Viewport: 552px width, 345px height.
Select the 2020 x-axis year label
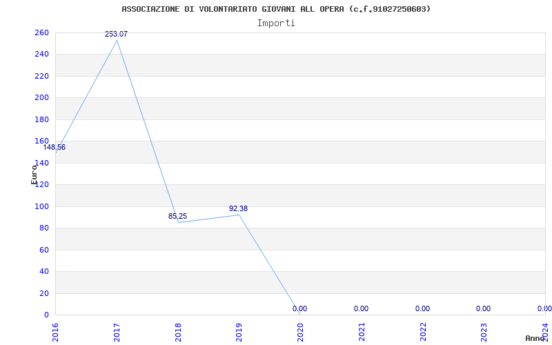pyautogui.click(x=300, y=333)
